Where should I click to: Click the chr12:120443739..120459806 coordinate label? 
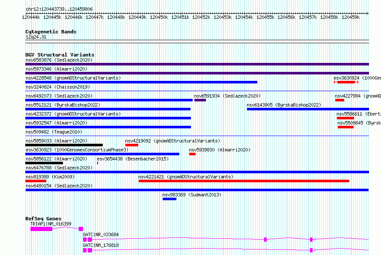59,9
